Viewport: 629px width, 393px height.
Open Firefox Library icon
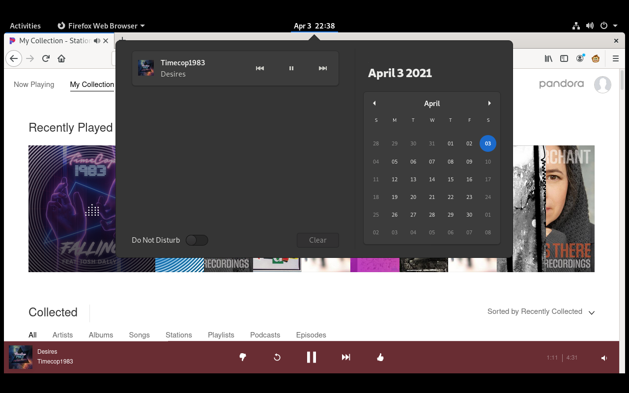click(548, 58)
